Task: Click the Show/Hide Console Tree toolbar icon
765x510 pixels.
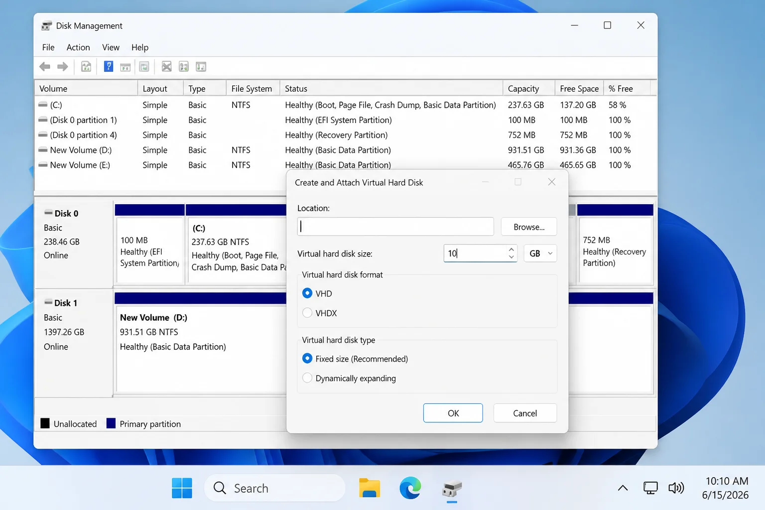Action: click(x=86, y=67)
